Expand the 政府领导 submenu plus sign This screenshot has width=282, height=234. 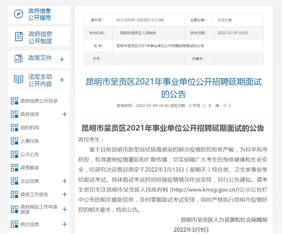[x=65, y=114]
